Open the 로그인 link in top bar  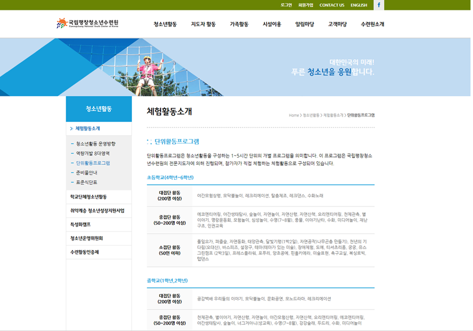(x=286, y=5)
